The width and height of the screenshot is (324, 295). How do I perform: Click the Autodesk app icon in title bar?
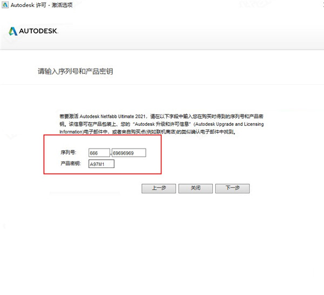(x=5, y=5)
